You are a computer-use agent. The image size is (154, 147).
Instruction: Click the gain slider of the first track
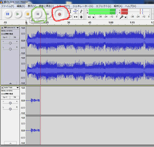click(10, 43)
